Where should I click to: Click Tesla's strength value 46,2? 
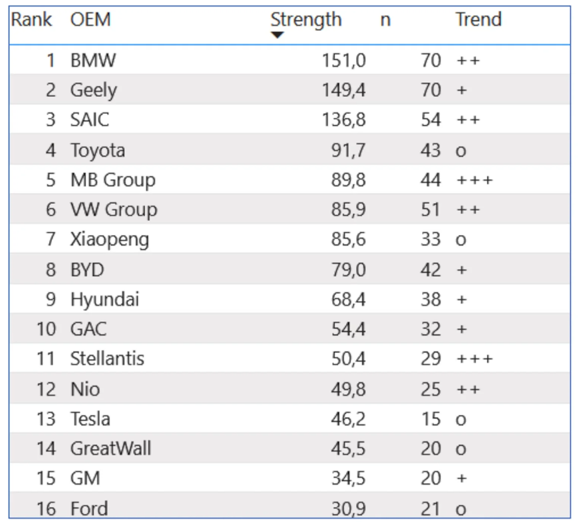(x=348, y=418)
